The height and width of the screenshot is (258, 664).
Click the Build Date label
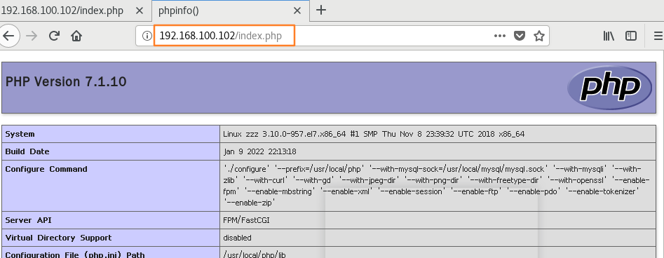[x=27, y=151]
